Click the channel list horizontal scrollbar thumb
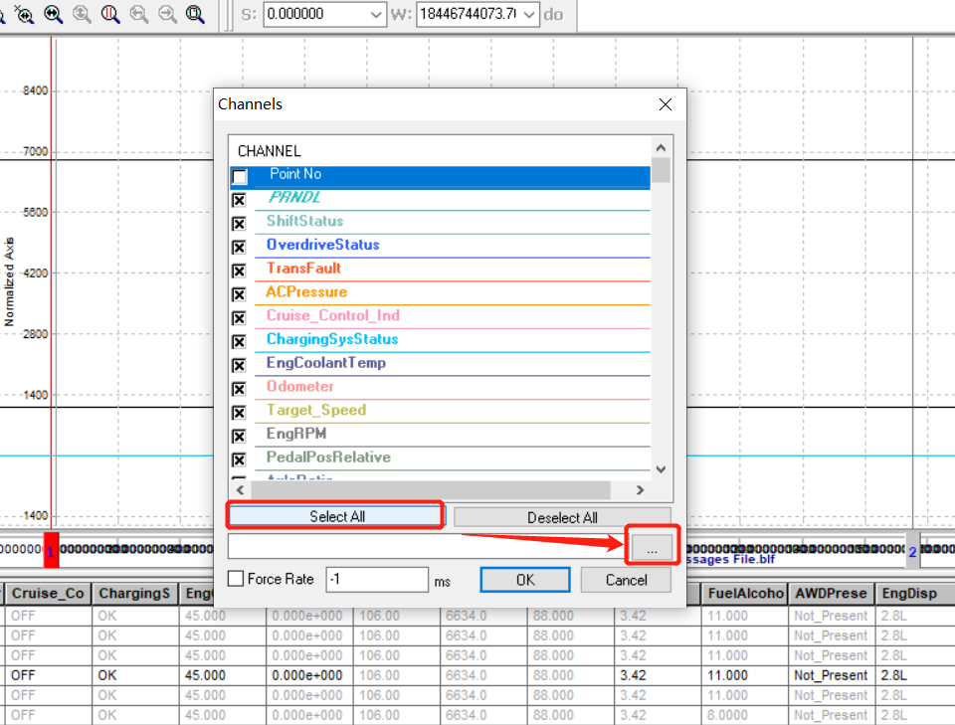The height and width of the screenshot is (725, 955). click(x=431, y=490)
